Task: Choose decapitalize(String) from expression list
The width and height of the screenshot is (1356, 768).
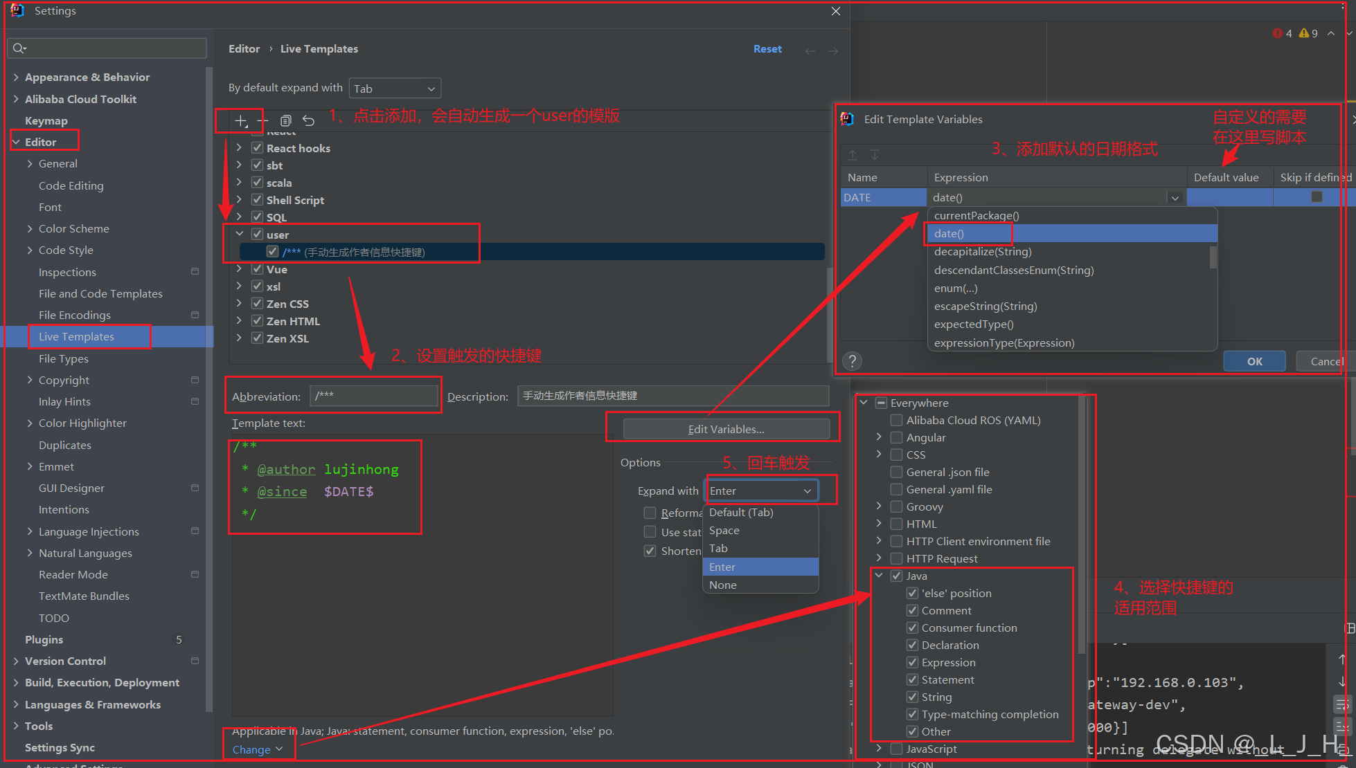Action: 983,252
